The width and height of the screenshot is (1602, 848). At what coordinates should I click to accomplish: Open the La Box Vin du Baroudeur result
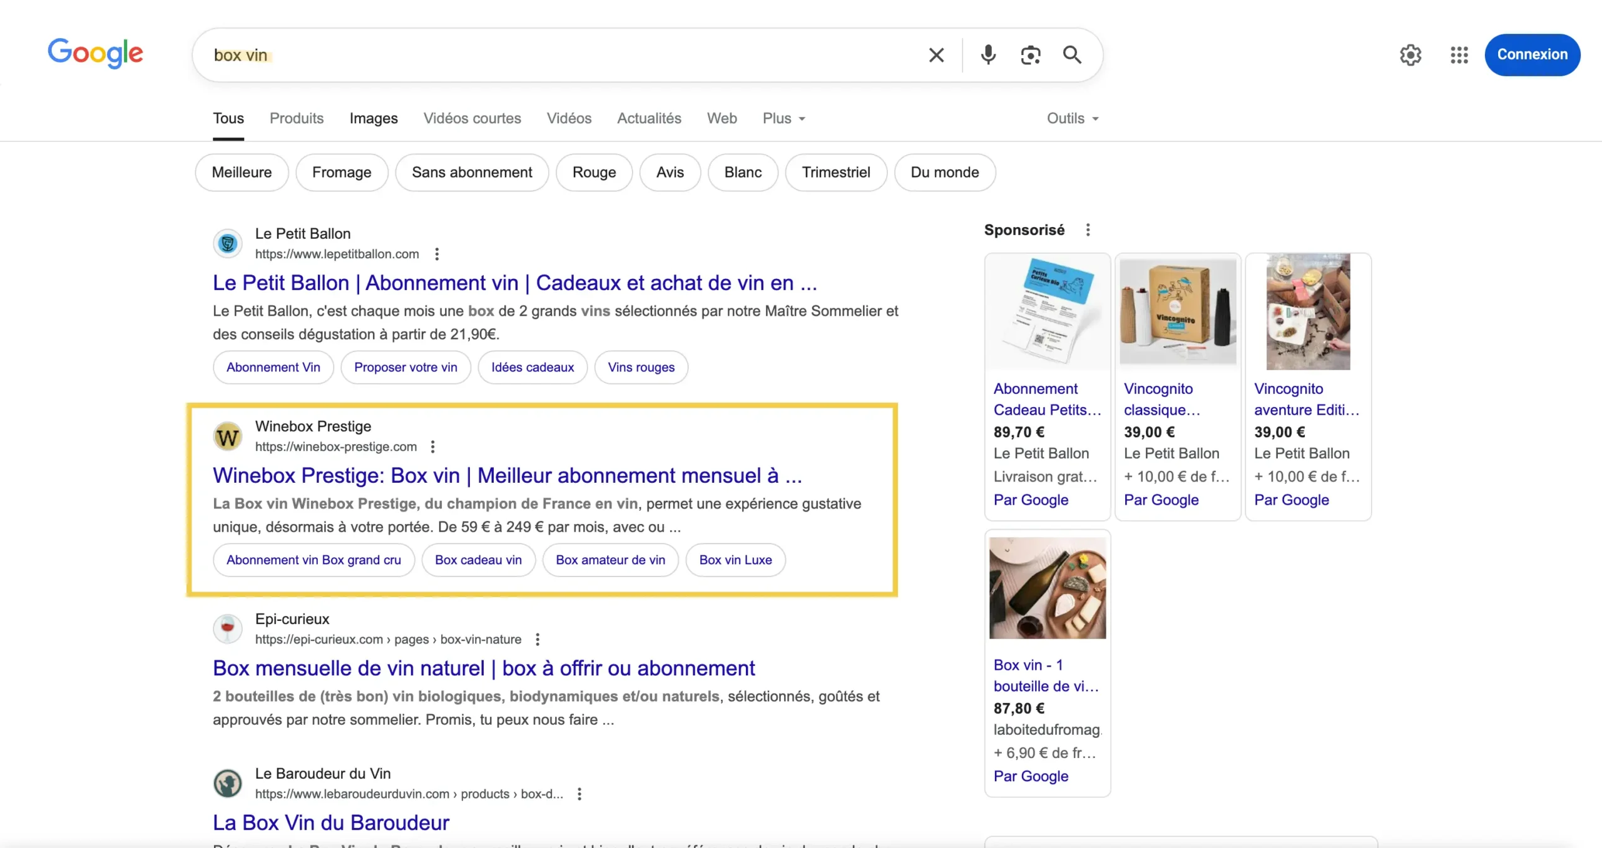point(331,822)
